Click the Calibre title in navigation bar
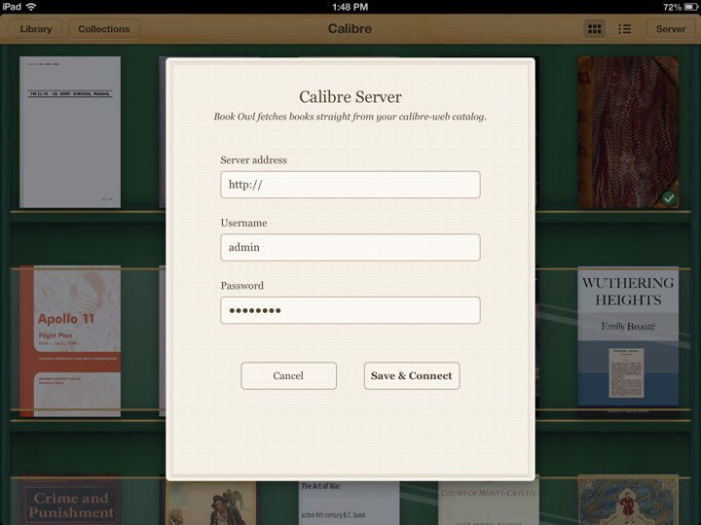The width and height of the screenshot is (701, 525). click(350, 28)
